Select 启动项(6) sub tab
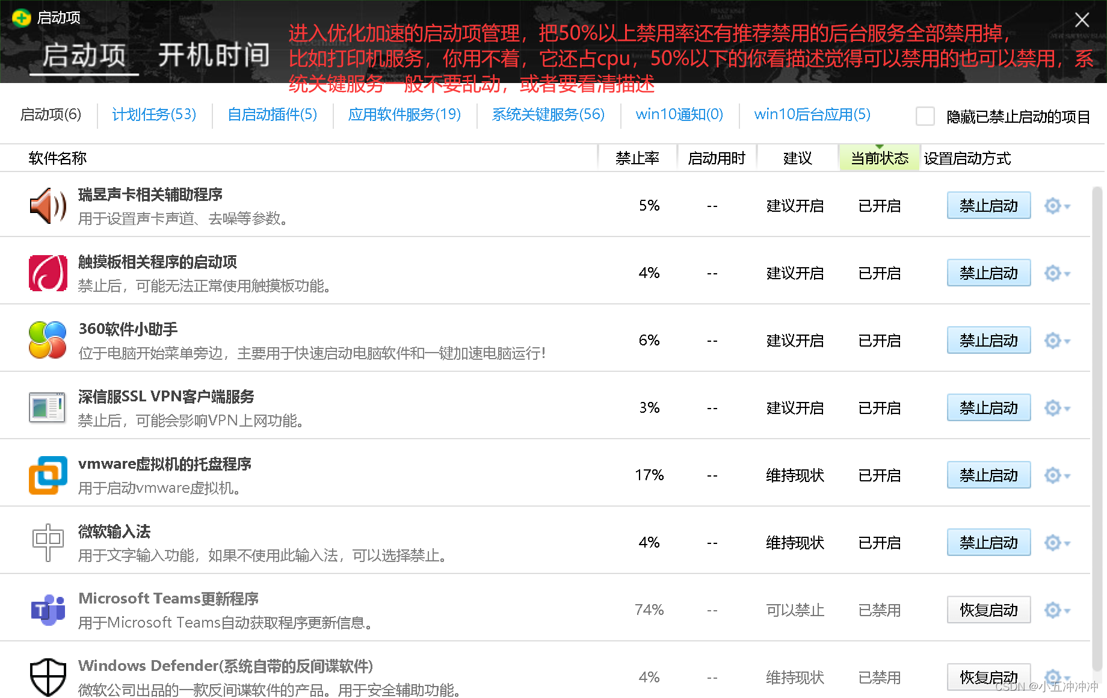The image size is (1107, 698). pyautogui.click(x=51, y=114)
